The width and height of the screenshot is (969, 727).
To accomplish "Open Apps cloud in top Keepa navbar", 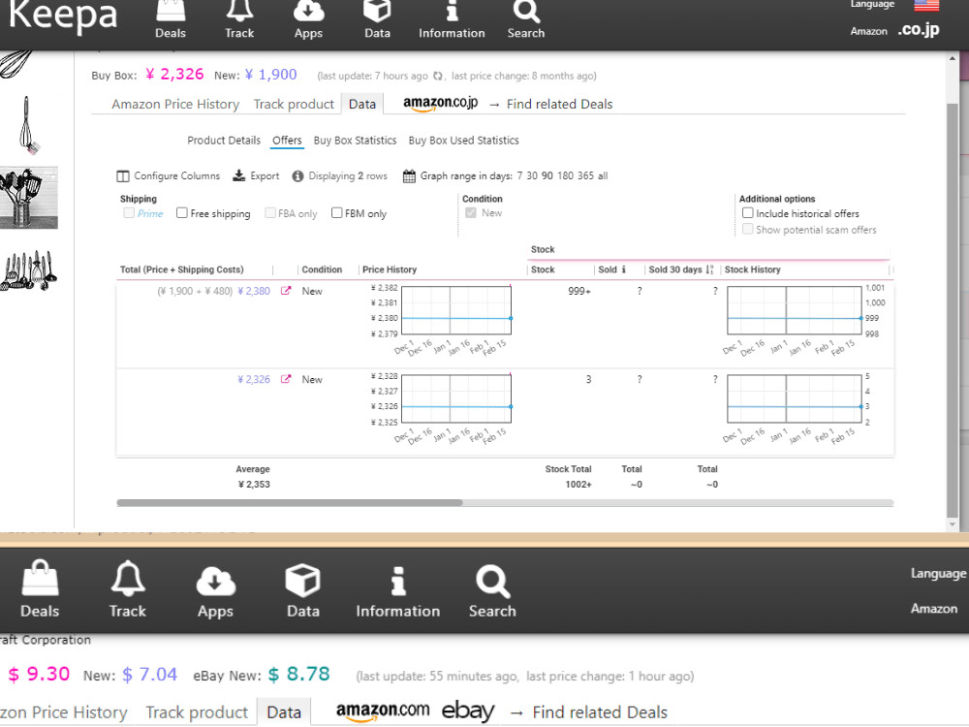I will tap(308, 20).
